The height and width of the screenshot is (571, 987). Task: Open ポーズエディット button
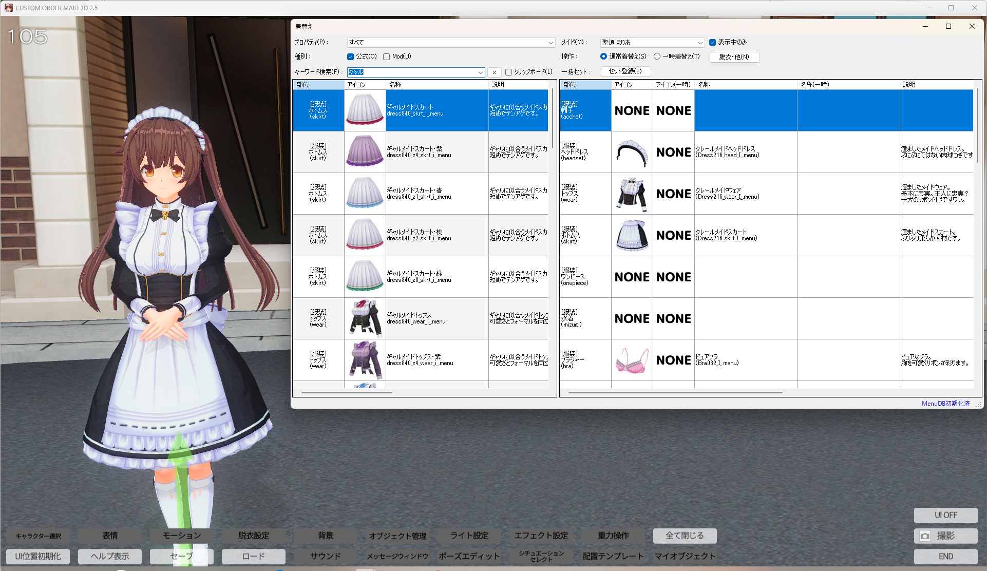tap(469, 556)
